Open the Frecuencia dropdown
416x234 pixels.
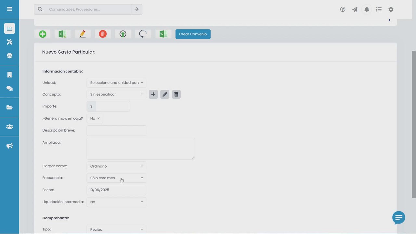click(x=116, y=178)
